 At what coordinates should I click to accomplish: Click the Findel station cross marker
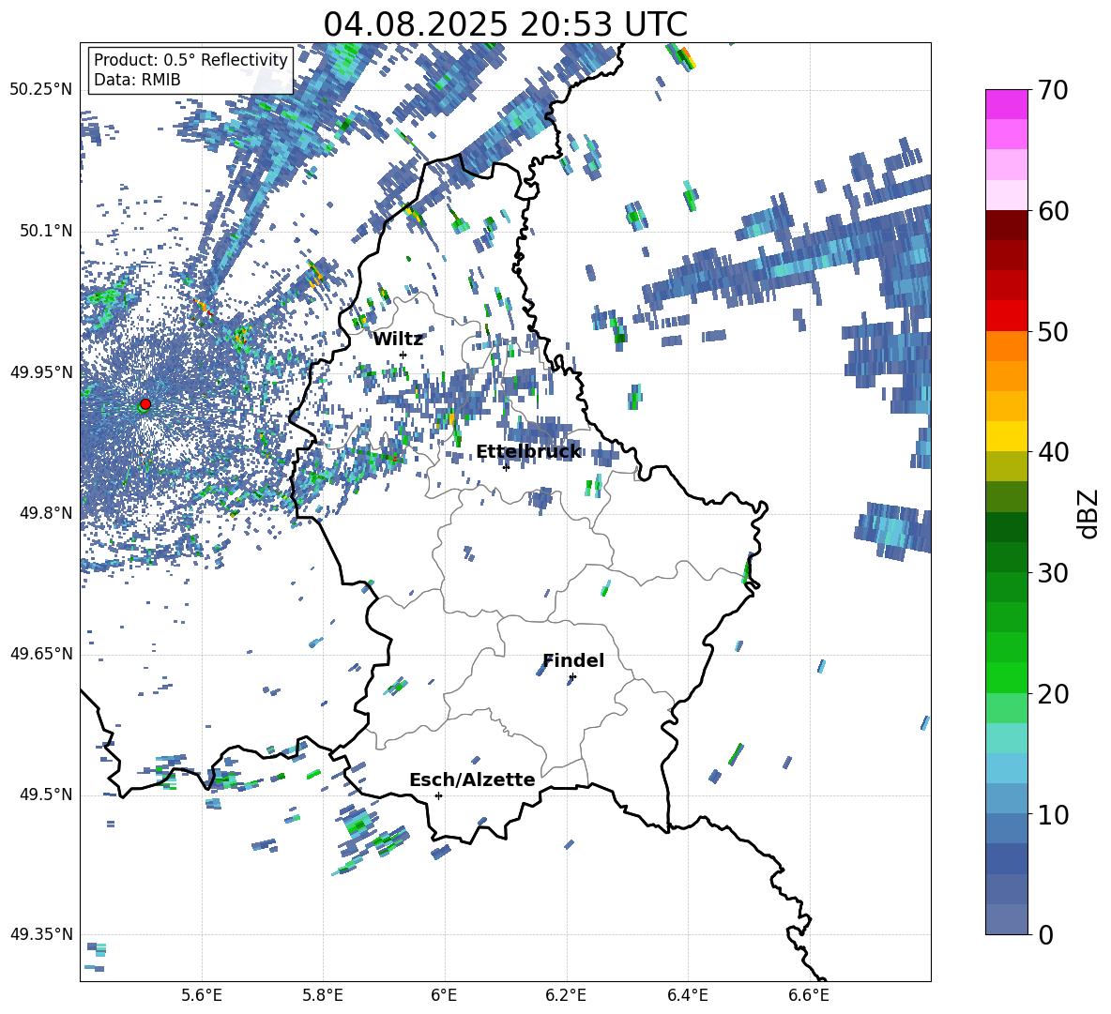click(572, 677)
